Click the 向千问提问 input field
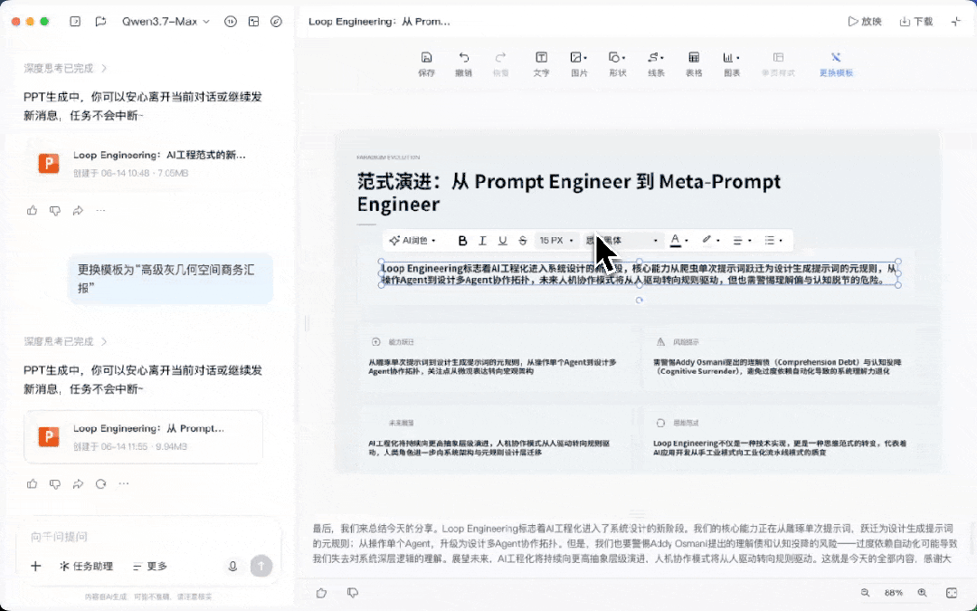 [148, 536]
